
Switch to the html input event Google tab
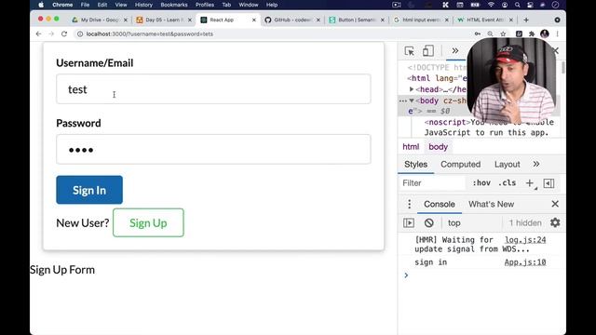tap(421, 20)
